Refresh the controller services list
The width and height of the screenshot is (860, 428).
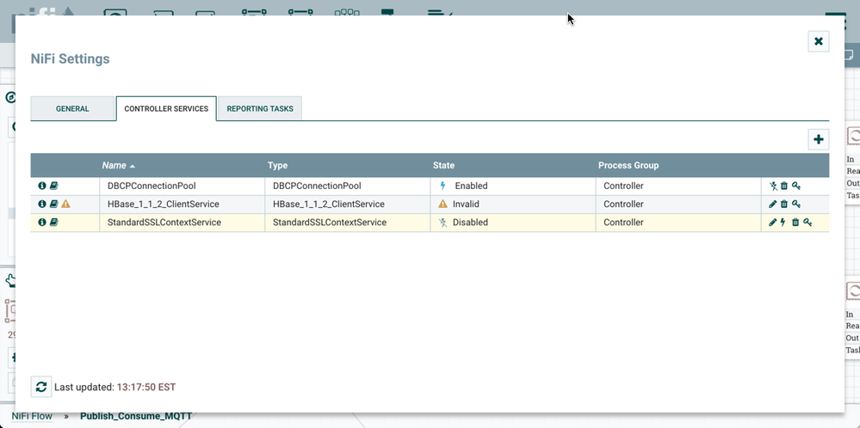click(41, 387)
